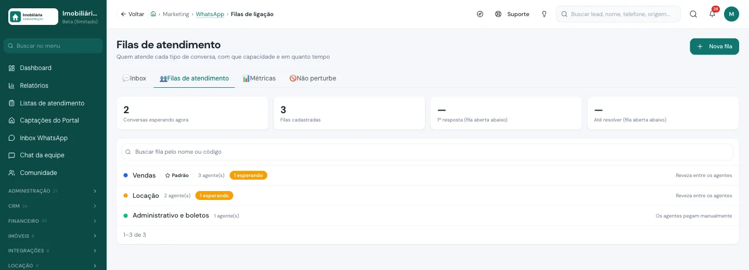Click the 2 agente(s) label
The width and height of the screenshot is (749, 270).
pyautogui.click(x=177, y=196)
